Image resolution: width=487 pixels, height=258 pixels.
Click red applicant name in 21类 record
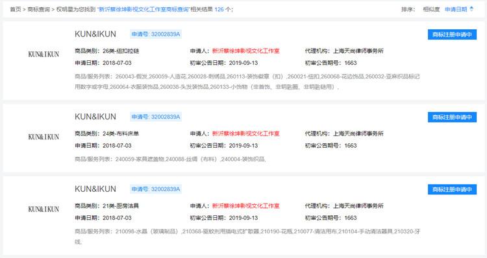coord(245,205)
